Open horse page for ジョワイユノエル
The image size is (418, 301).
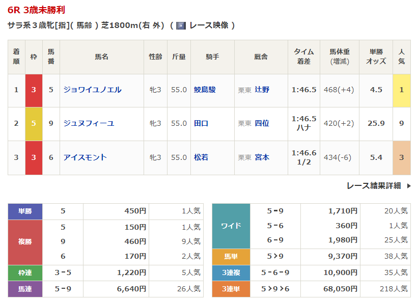(x=92, y=90)
